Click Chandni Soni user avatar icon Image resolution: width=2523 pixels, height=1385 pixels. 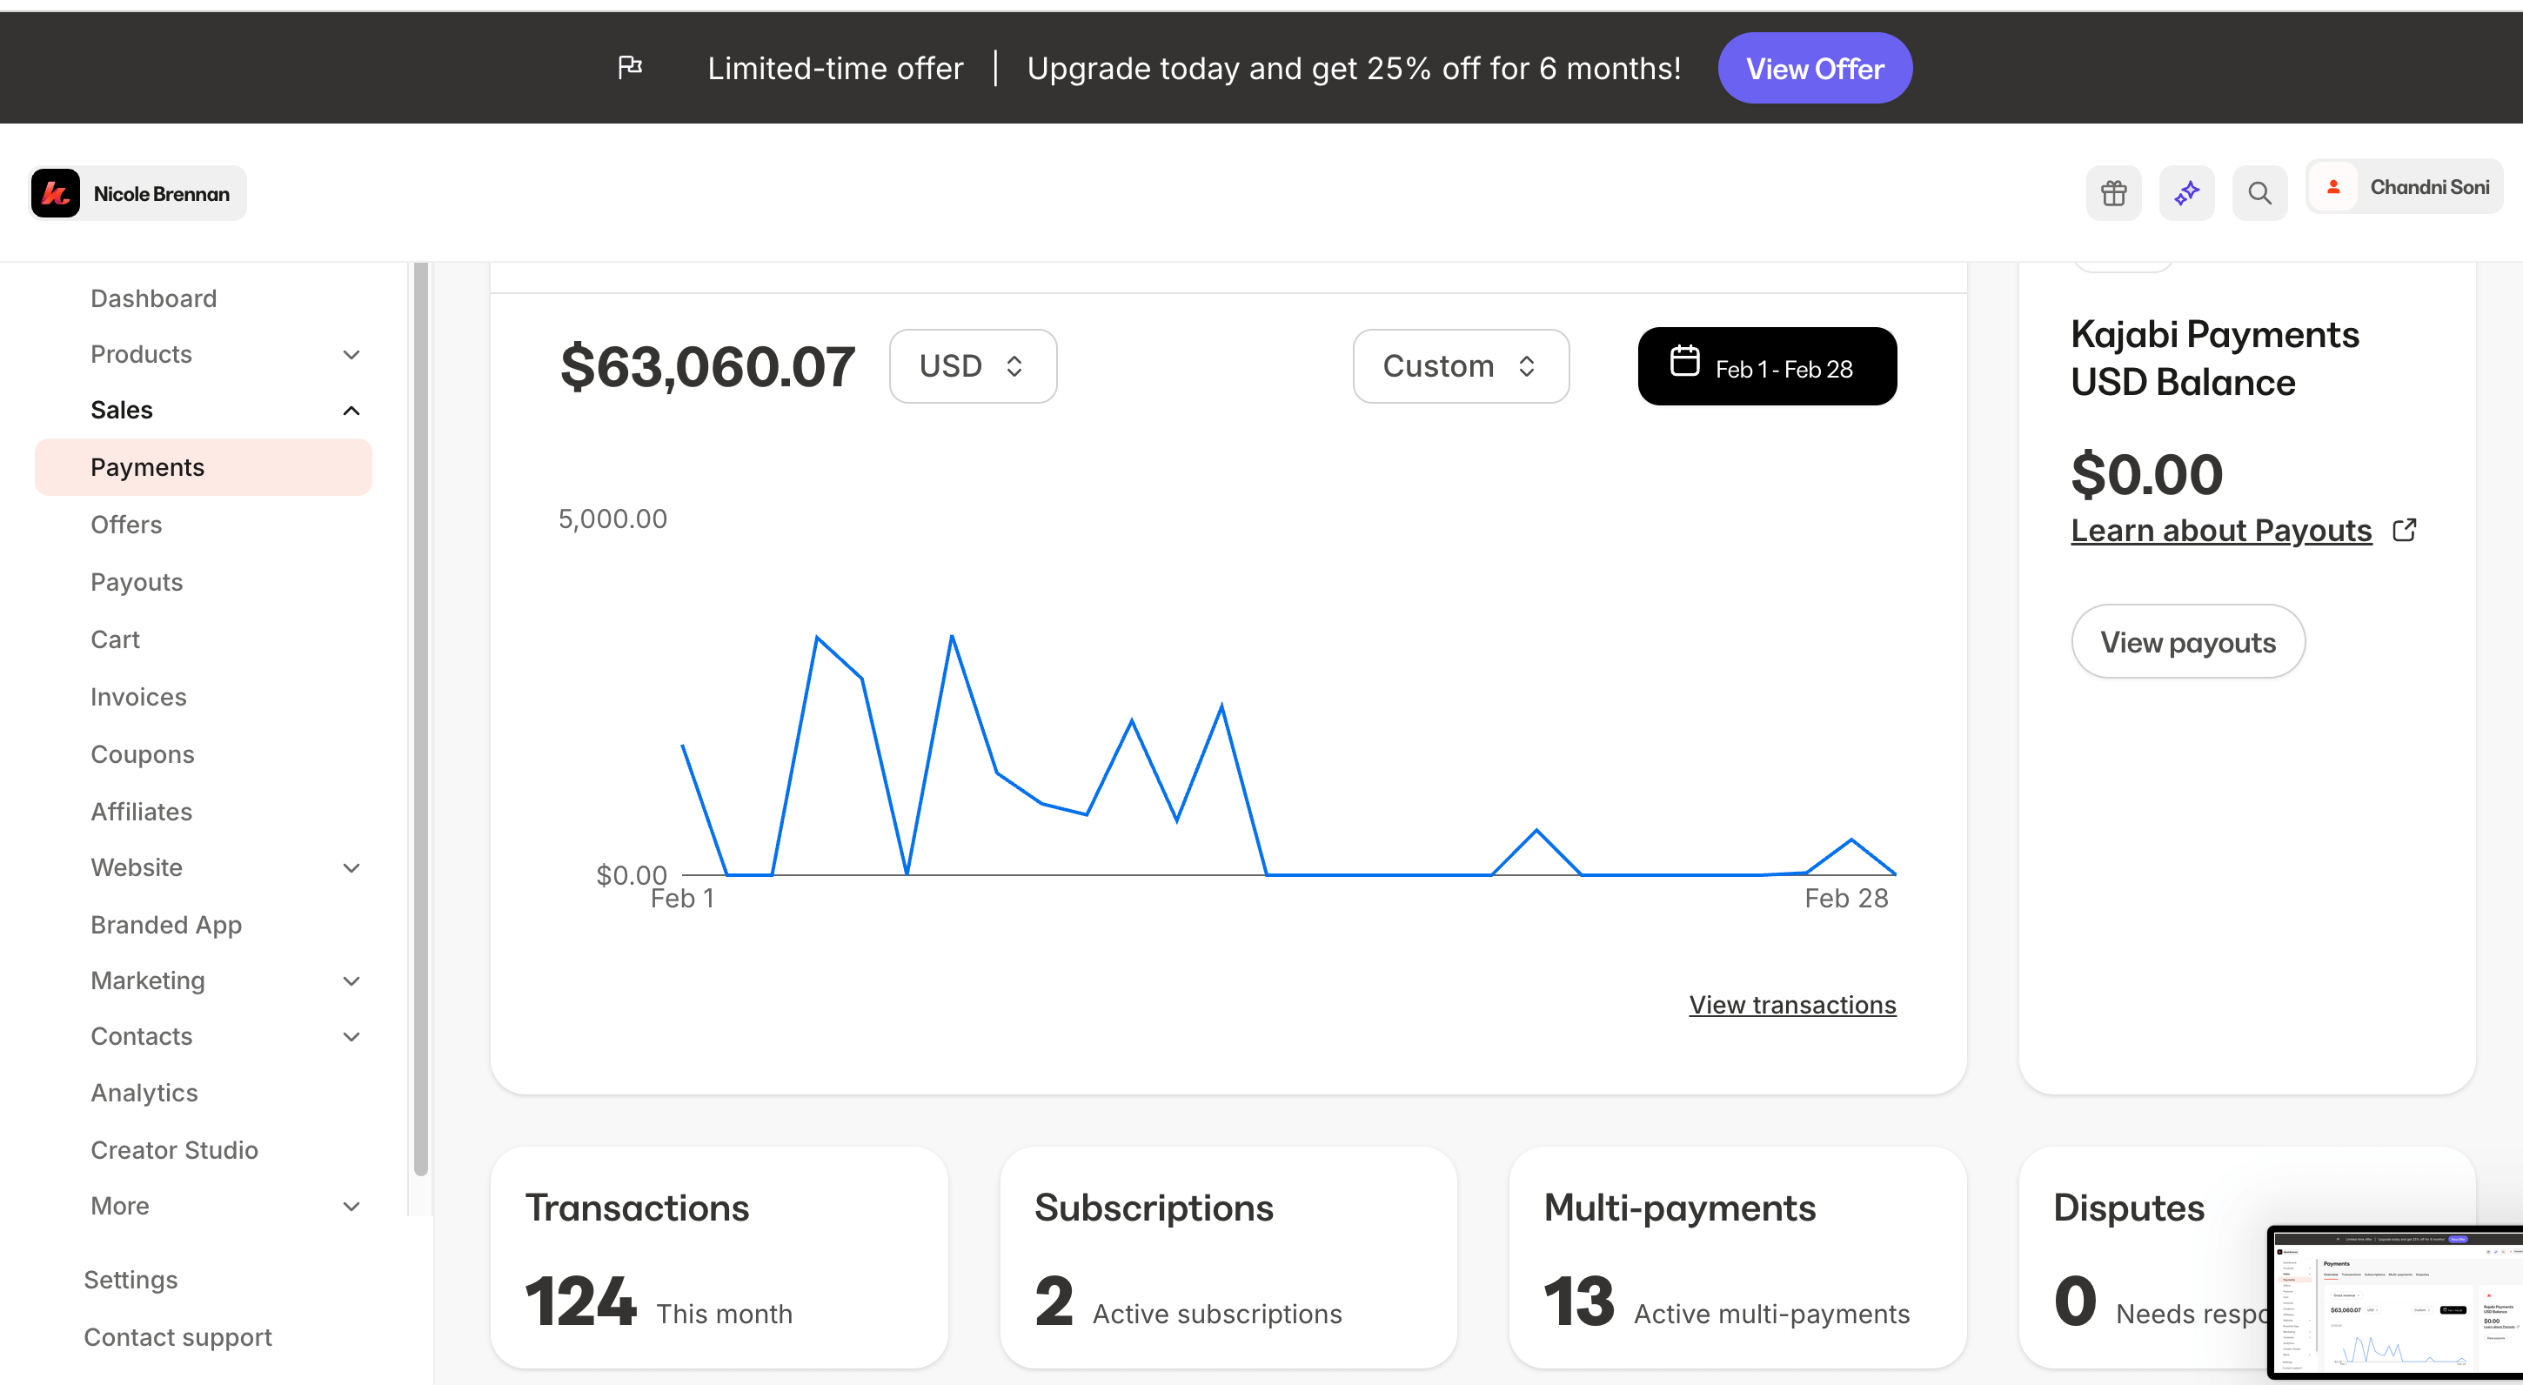coord(2333,187)
